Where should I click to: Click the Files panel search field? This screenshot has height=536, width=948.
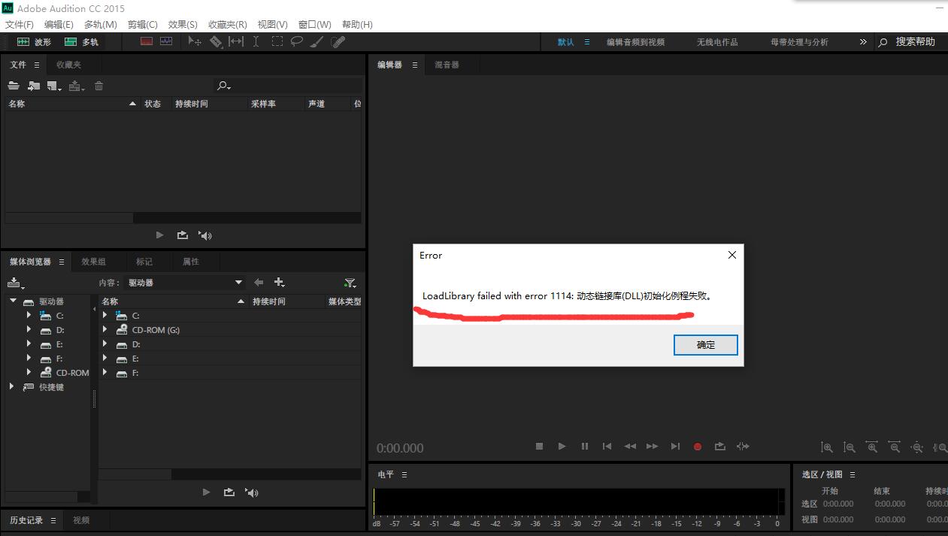(288, 86)
